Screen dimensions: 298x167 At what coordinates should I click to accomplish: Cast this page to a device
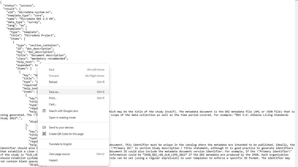pos(52,104)
